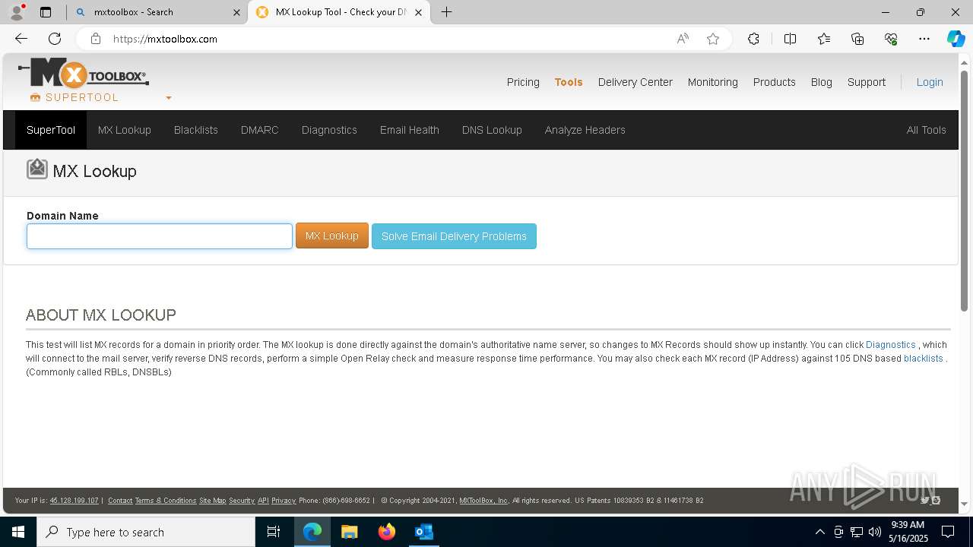Open Support page
973x547 pixels.
click(x=867, y=82)
